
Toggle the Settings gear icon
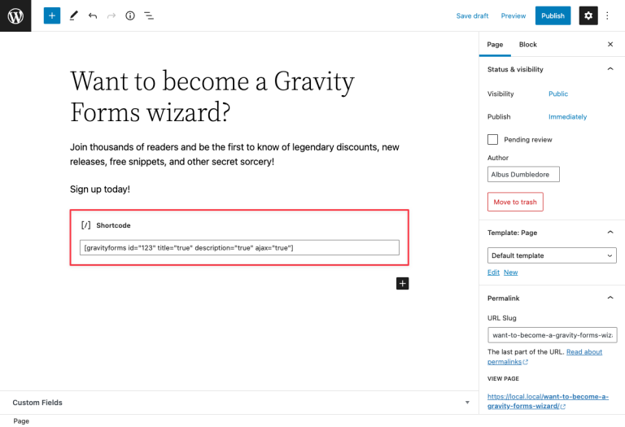coord(588,15)
